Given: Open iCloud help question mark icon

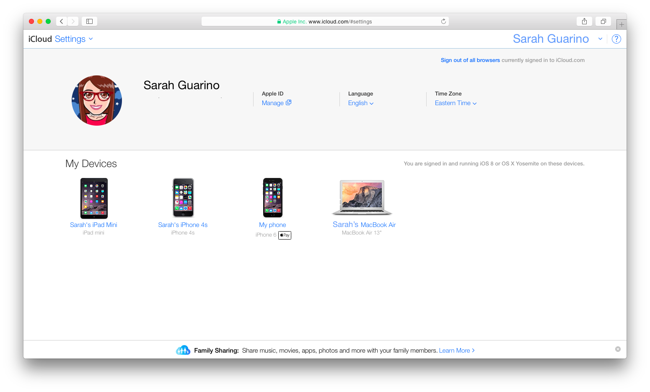Looking at the screenshot, I should (616, 39).
